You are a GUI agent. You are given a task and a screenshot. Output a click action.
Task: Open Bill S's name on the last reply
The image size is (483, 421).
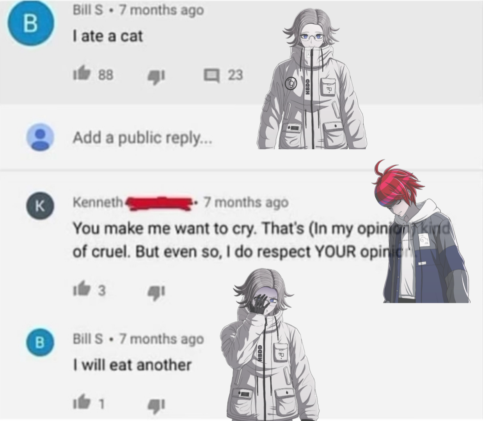click(88, 339)
